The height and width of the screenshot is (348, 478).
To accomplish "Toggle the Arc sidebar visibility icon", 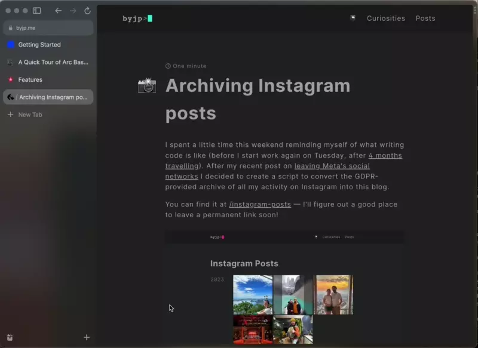I will tap(37, 11).
